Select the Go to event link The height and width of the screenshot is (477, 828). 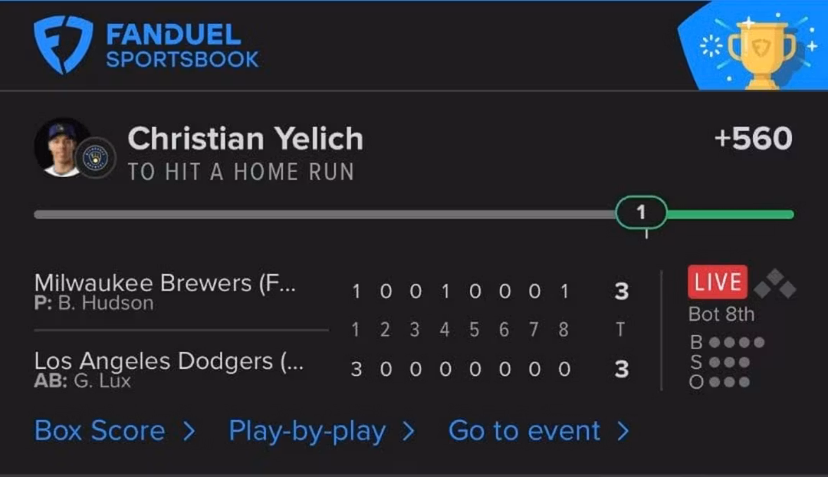(x=524, y=431)
